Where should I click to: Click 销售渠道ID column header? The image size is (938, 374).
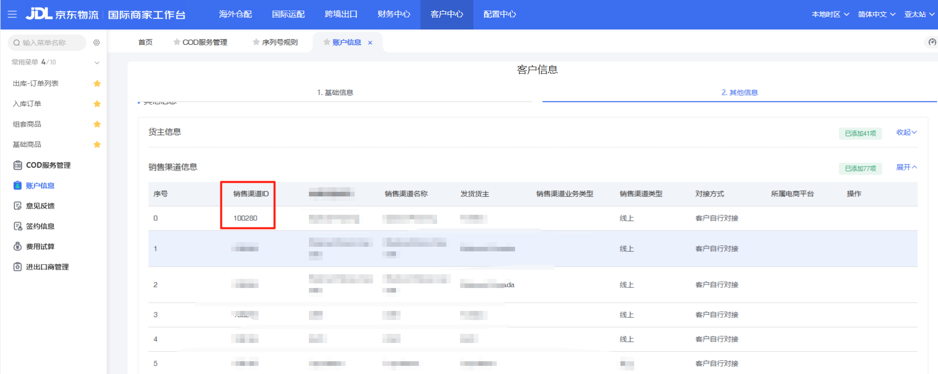(x=251, y=194)
